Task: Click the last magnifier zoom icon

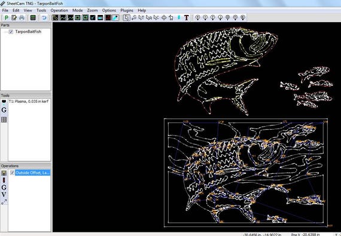Action: click(243, 17)
